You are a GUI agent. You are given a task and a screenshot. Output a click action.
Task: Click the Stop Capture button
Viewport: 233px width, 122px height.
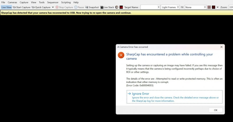(x=64, y=7)
